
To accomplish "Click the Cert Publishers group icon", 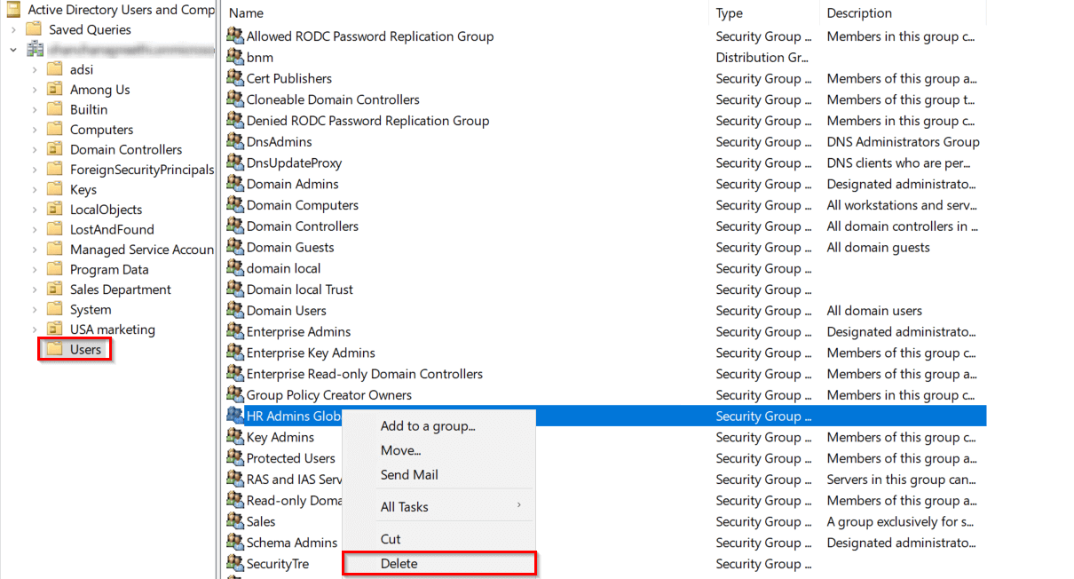I will tap(235, 78).
